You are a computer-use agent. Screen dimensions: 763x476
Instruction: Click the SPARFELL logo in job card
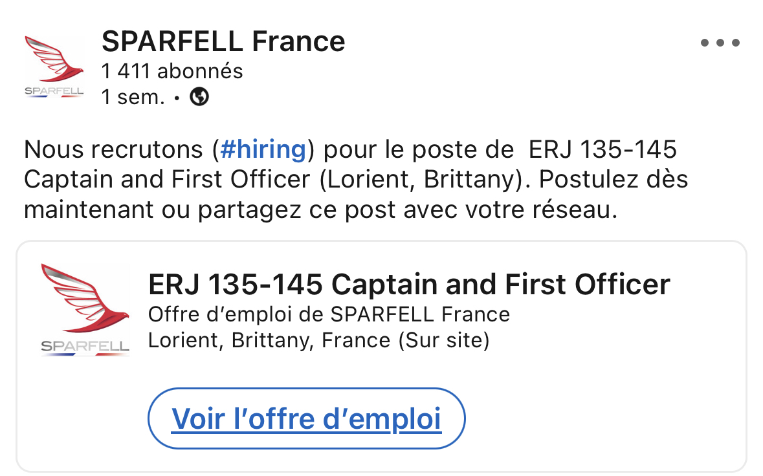[85, 308]
